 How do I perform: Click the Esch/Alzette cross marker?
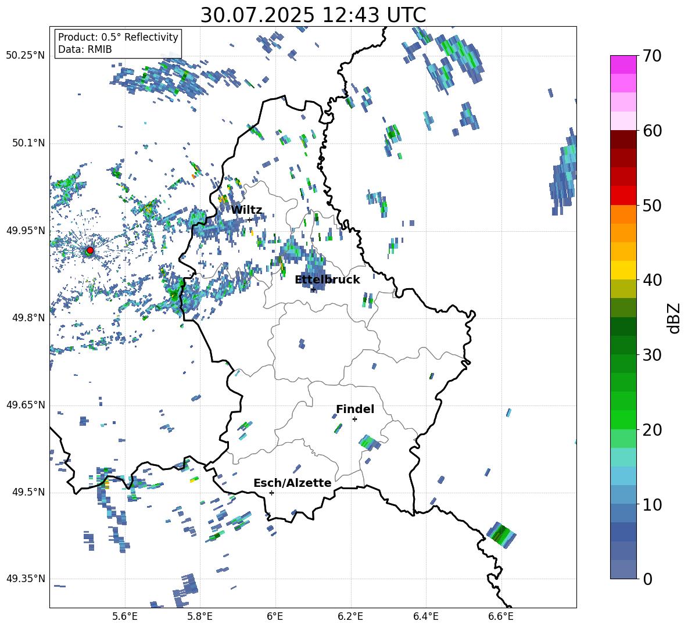click(x=271, y=493)
